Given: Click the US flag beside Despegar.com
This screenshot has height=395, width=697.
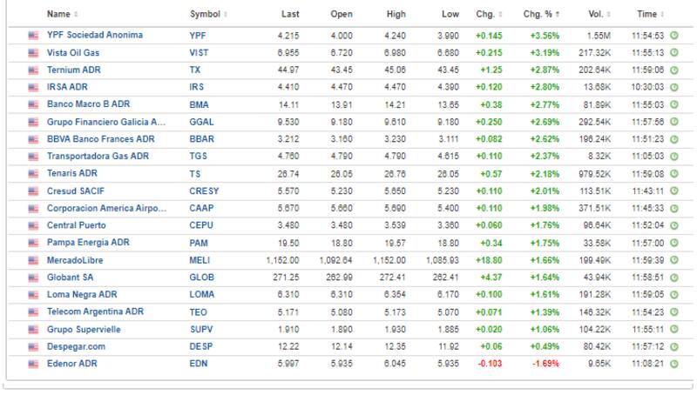Looking at the screenshot, I should point(34,346).
